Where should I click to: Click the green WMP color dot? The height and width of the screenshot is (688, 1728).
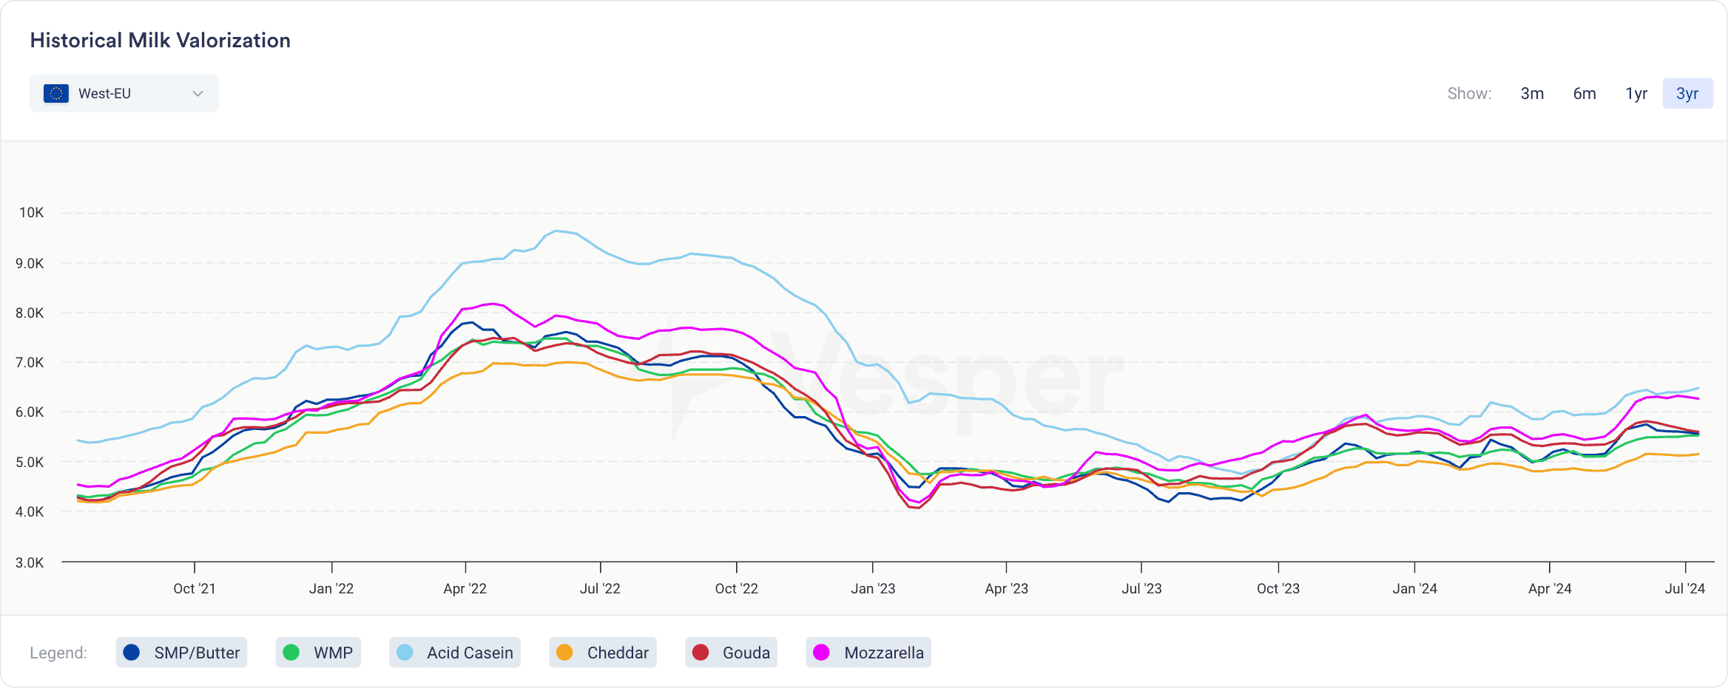[x=291, y=653]
